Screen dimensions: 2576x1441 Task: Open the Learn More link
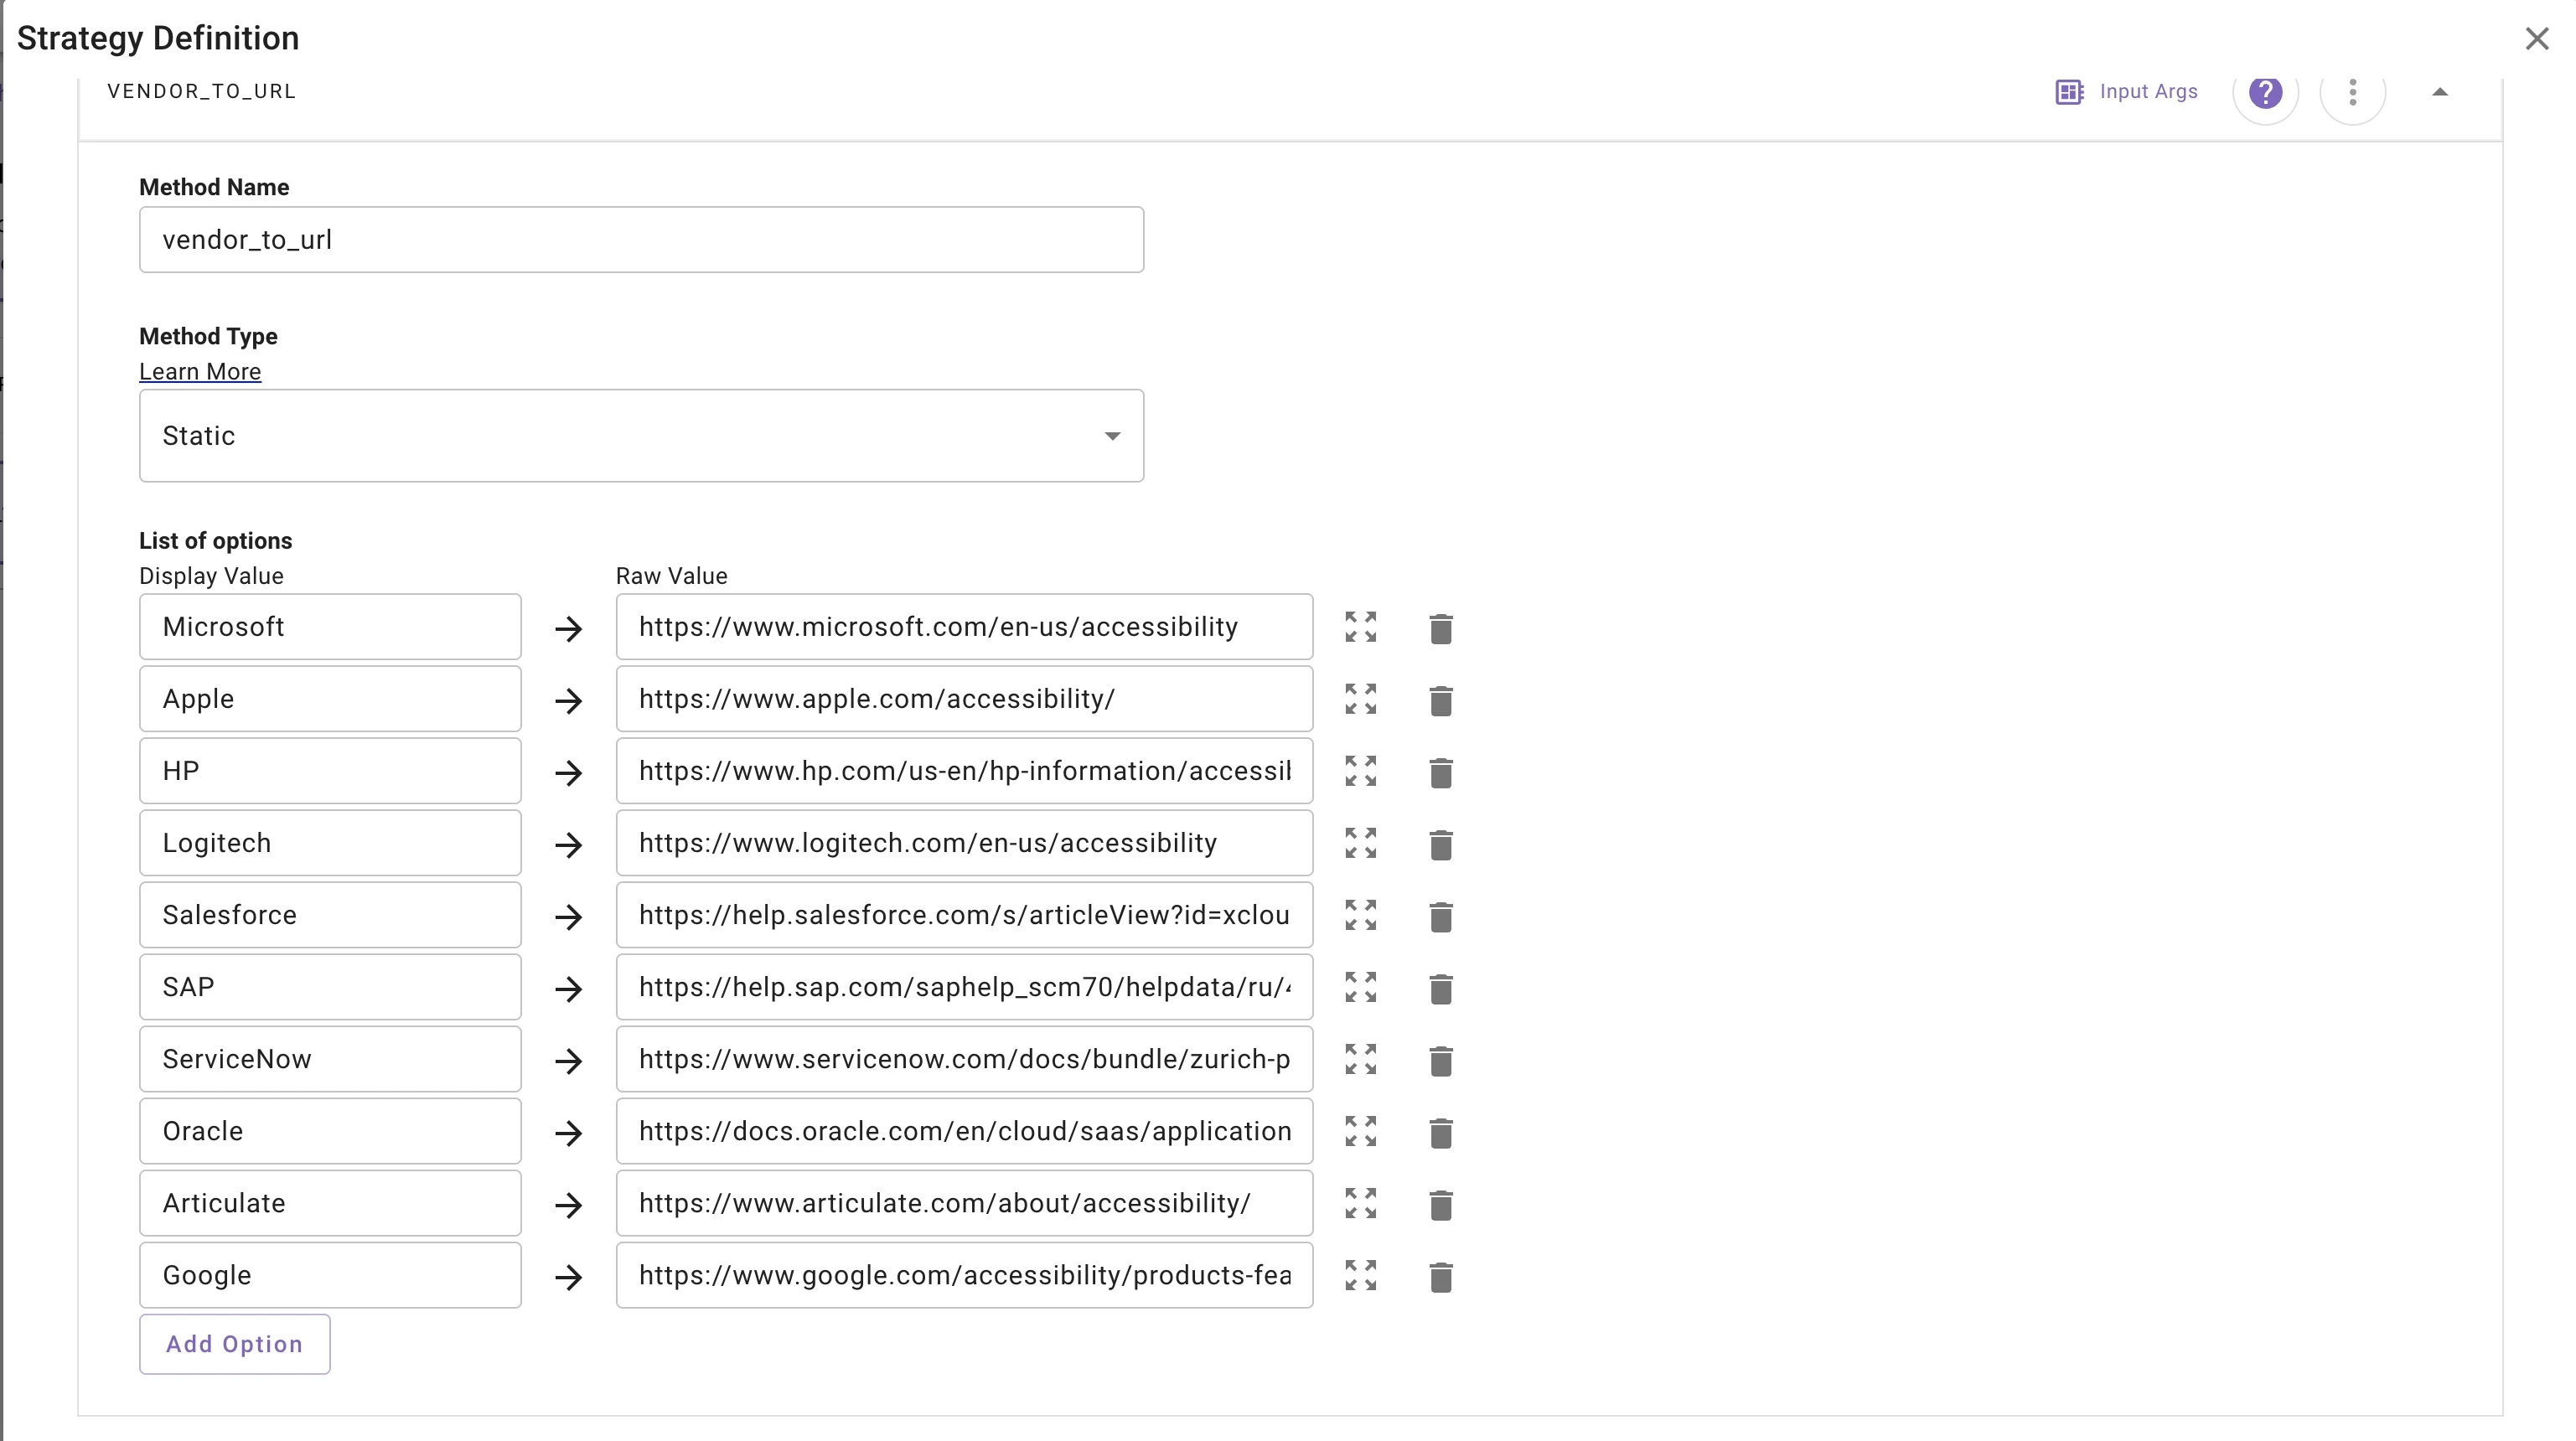tap(200, 372)
